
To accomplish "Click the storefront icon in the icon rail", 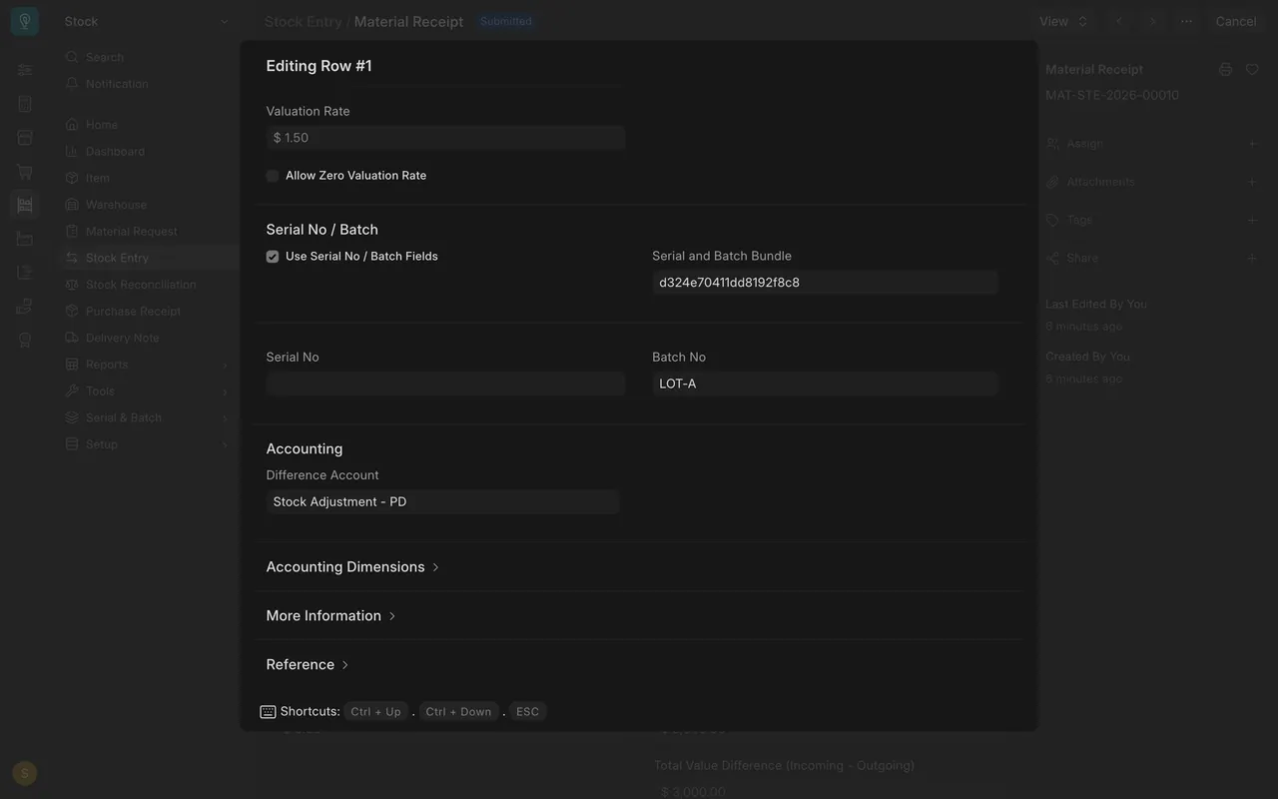I will pos(25,138).
